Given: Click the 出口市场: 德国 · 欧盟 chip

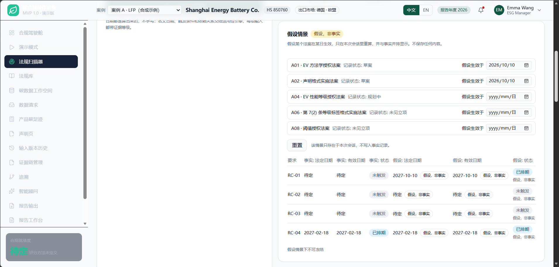Looking at the screenshot, I should [x=317, y=10].
